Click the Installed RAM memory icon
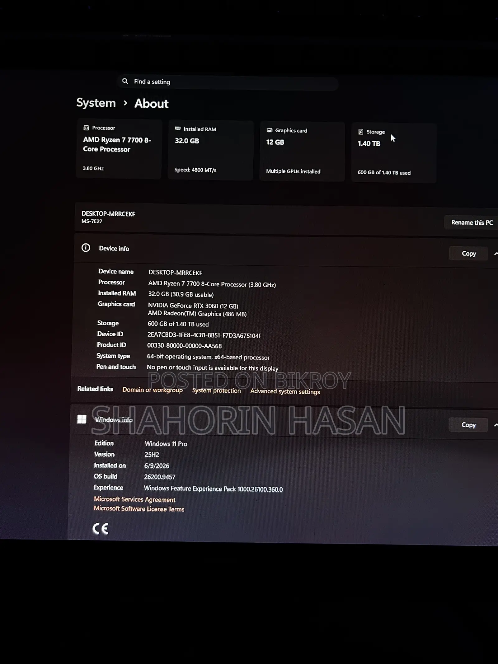This screenshot has width=498, height=664. [178, 129]
